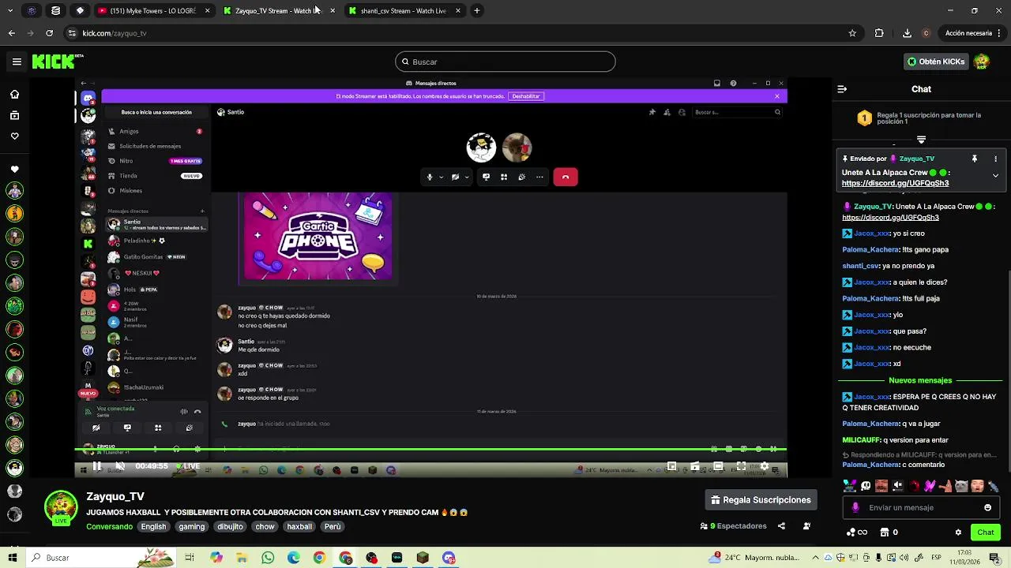
Task: Share screen in Discord call
Action: (x=486, y=177)
